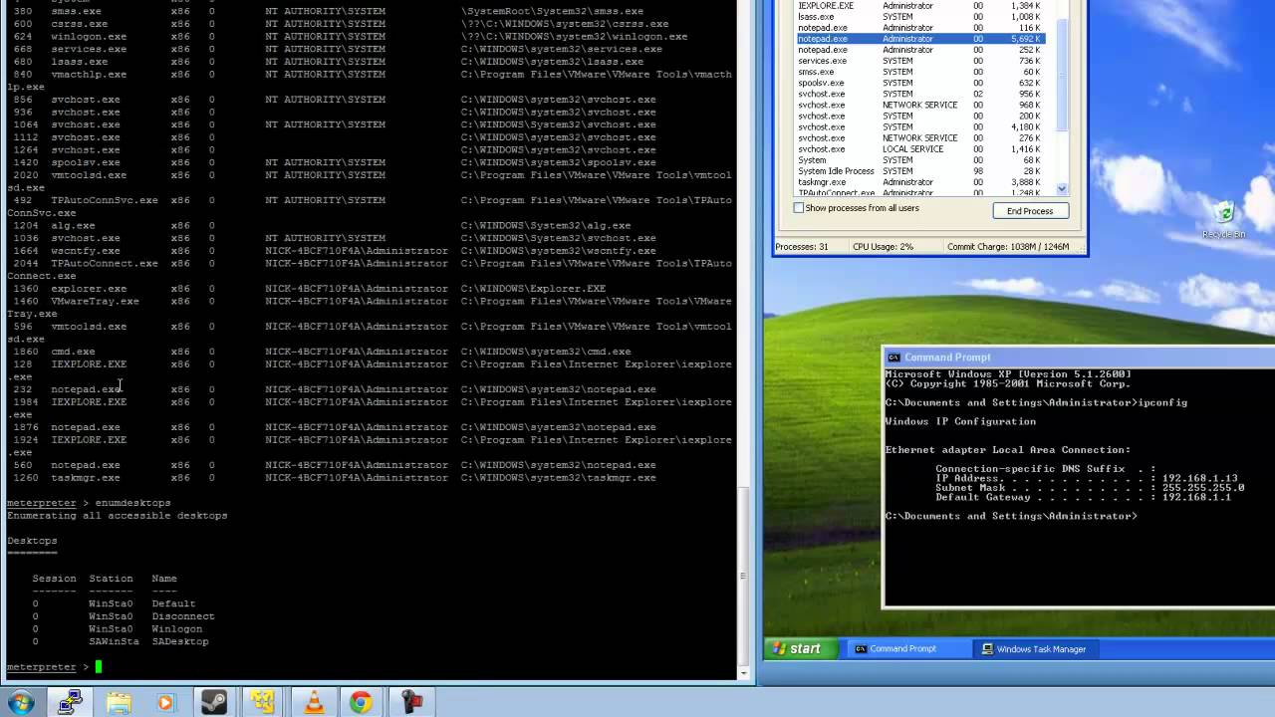Click the meterpreter prompt input cursor
Image resolution: width=1275 pixels, height=717 pixels.
point(99,667)
